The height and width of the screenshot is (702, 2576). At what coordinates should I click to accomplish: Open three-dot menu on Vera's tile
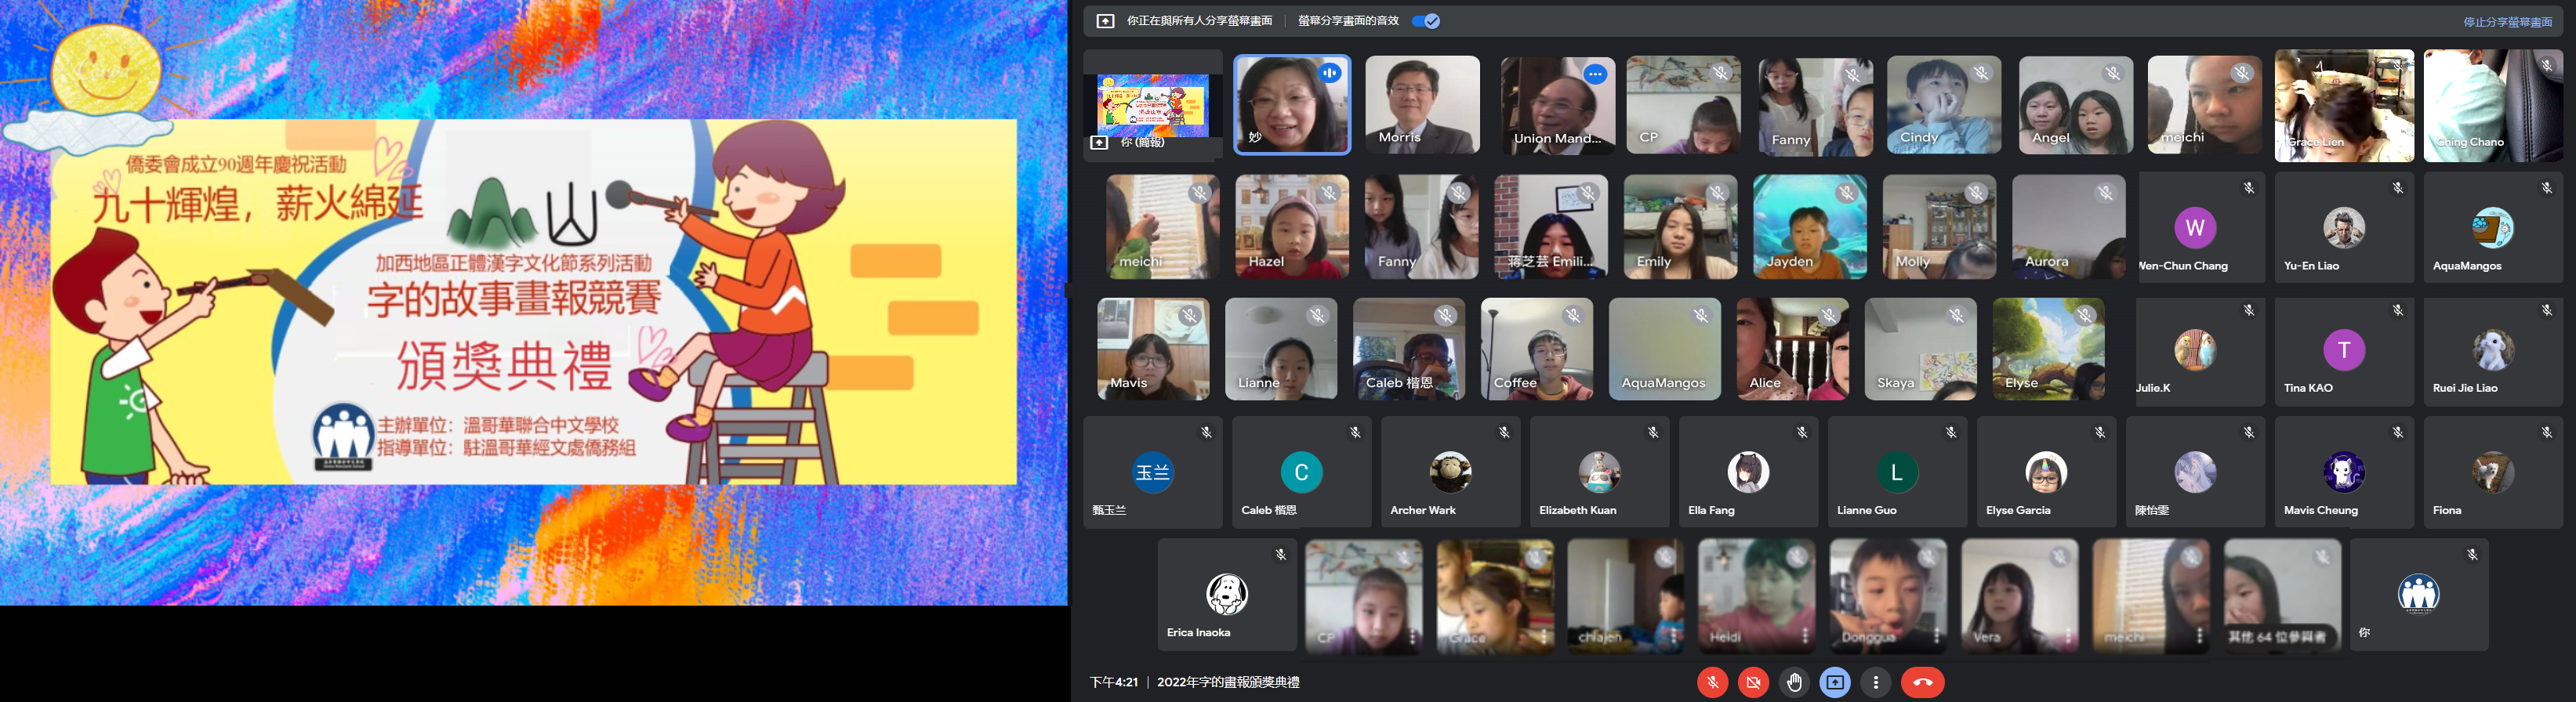coord(2068,636)
